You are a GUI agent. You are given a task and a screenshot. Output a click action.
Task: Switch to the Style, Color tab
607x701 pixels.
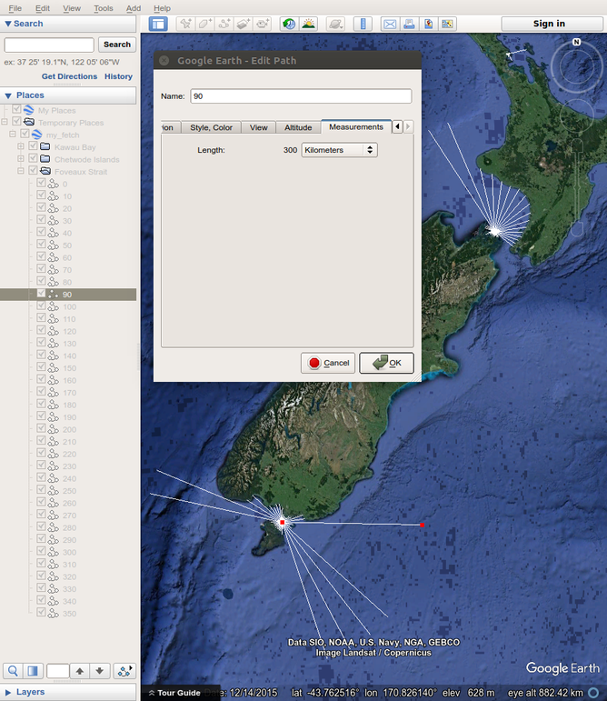click(x=211, y=127)
